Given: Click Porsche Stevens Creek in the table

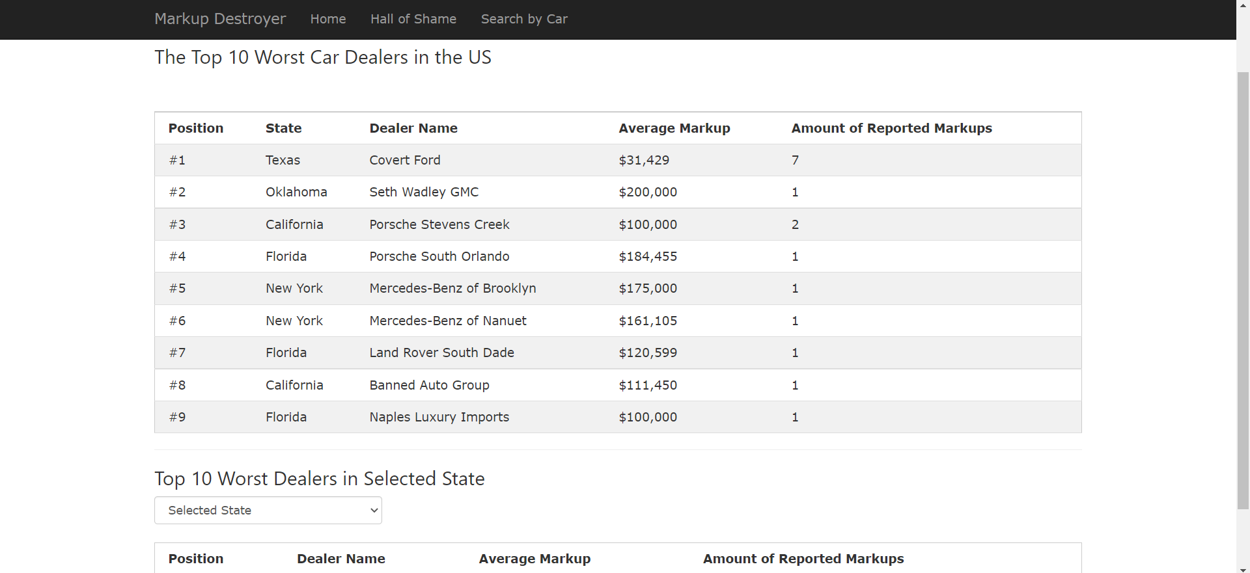Looking at the screenshot, I should click(x=439, y=224).
